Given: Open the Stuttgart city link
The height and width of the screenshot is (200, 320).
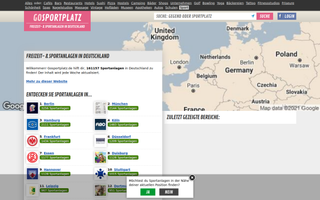Looking at the screenshot, I should [x=122, y=170].
